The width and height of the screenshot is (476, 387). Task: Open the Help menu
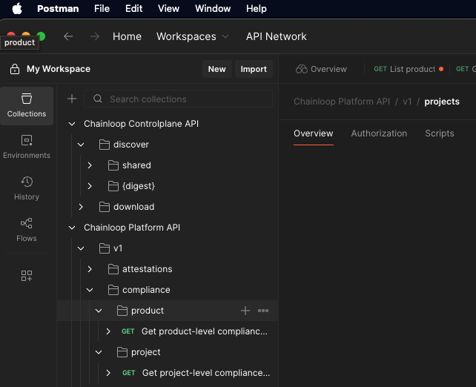pos(257,8)
